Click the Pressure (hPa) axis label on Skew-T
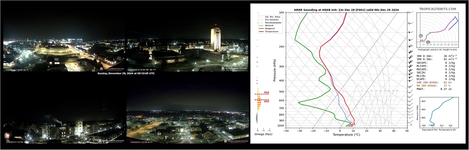The width and height of the screenshot is (469, 150). pyautogui.click(x=274, y=70)
